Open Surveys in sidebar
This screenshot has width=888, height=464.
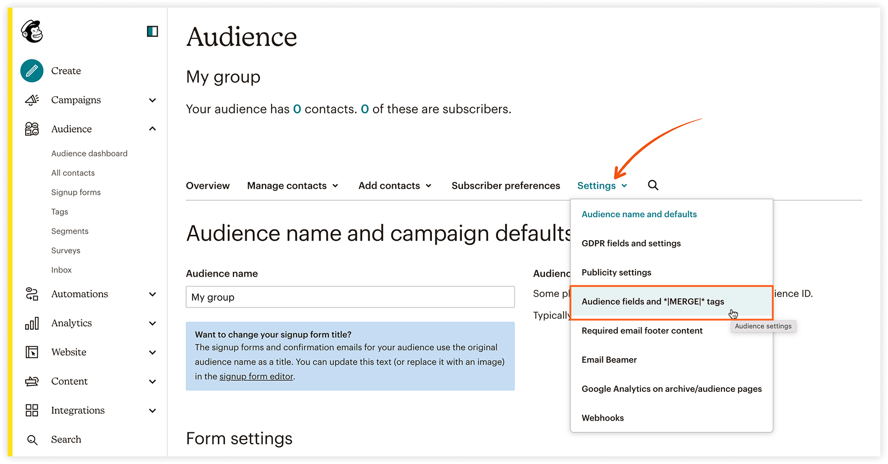65,251
